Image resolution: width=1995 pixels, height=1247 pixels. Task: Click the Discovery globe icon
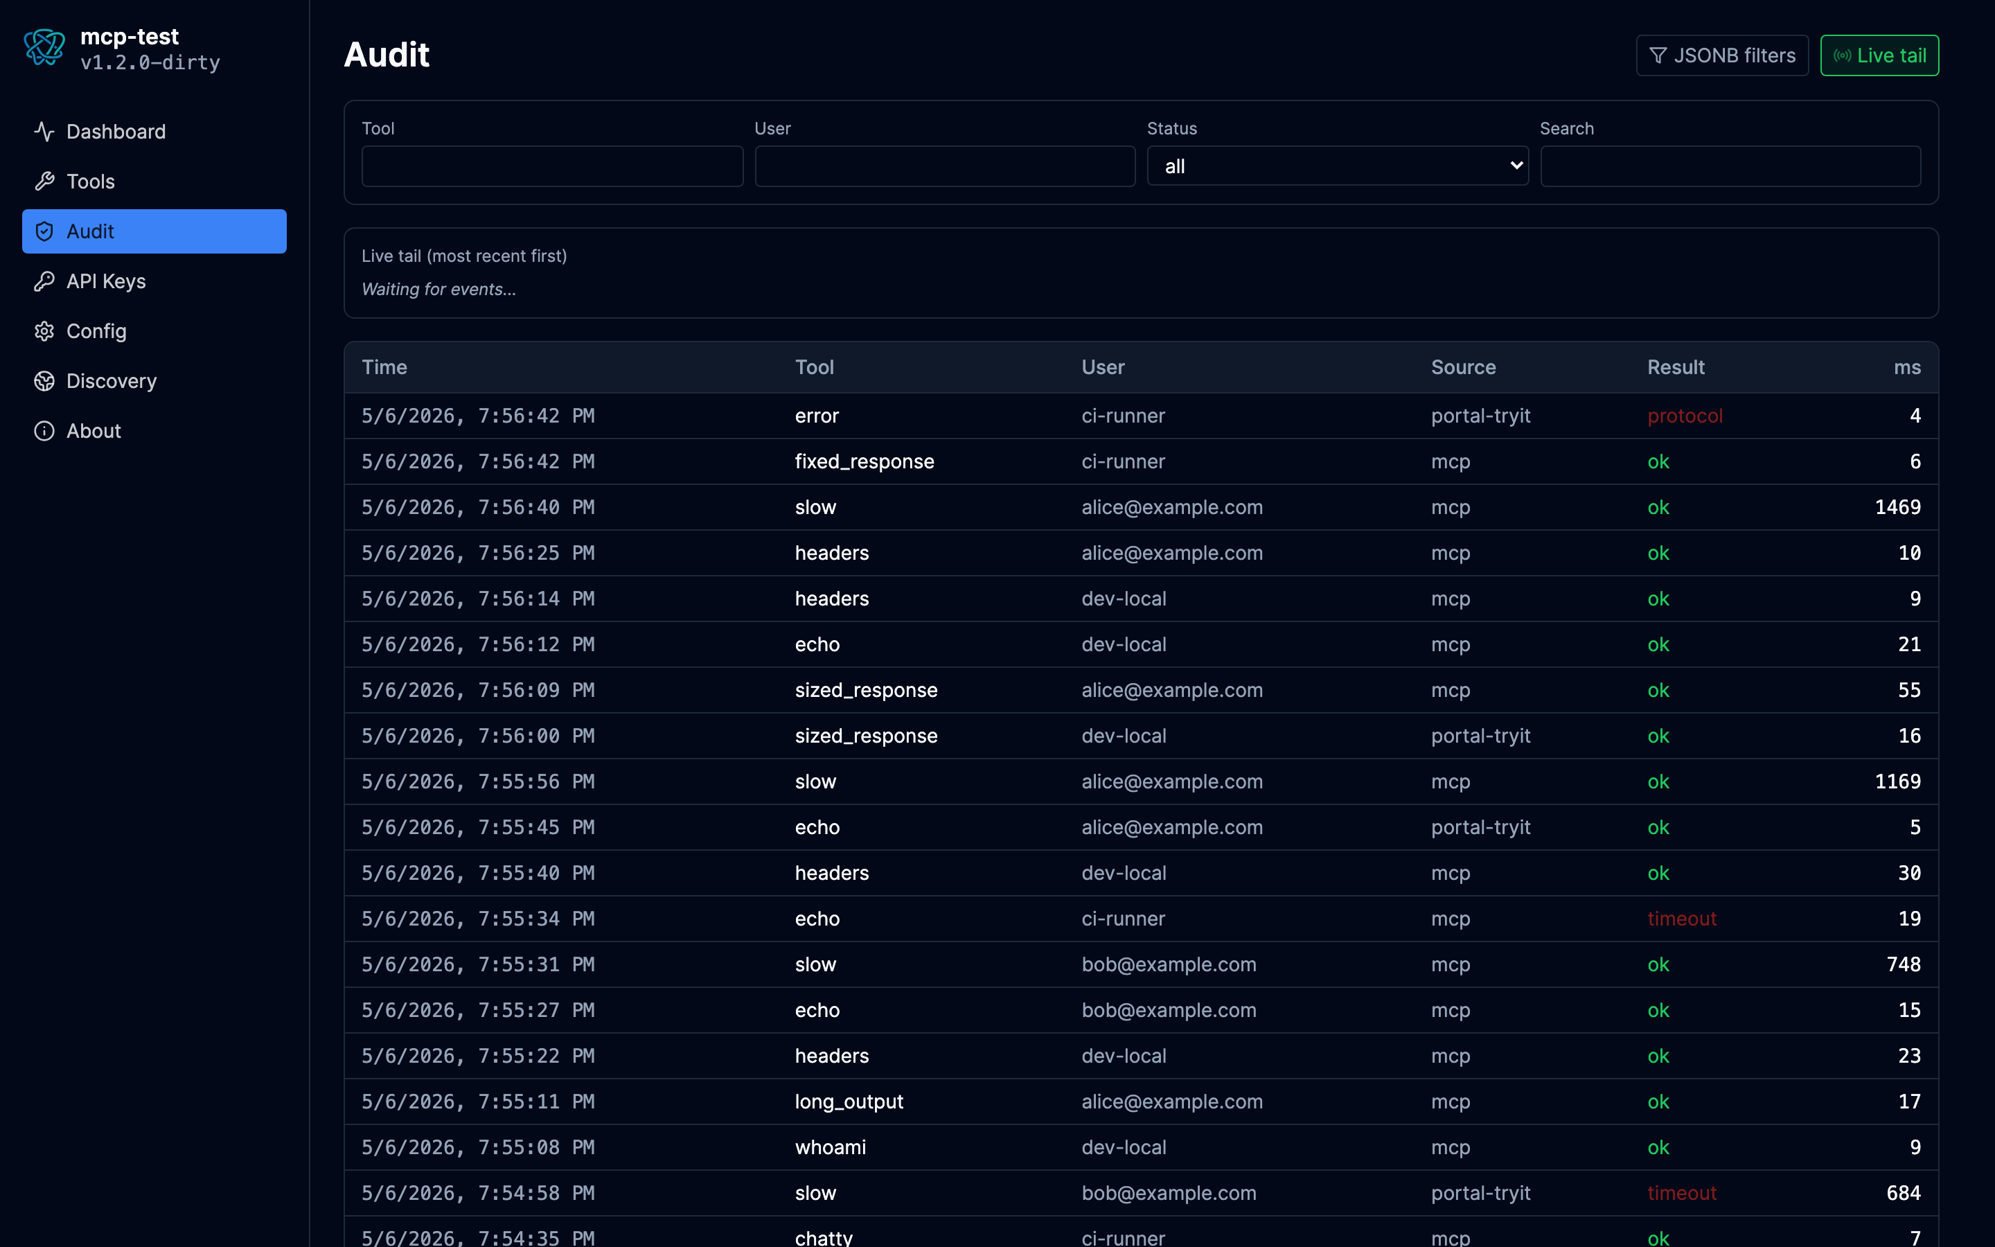(44, 381)
